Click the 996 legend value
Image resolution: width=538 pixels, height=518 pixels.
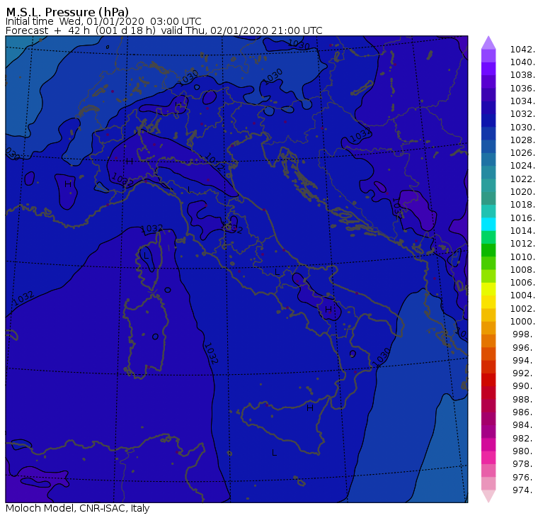pyautogui.click(x=524, y=348)
